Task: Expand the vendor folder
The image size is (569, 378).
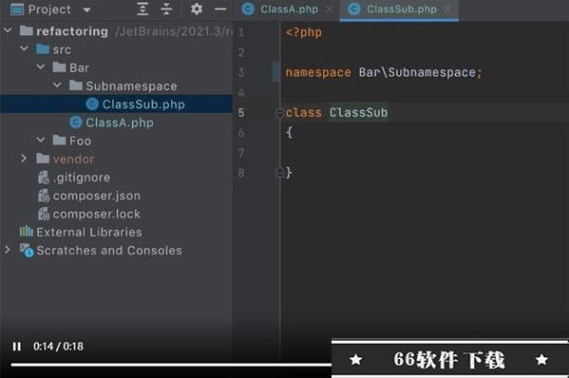Action: (24, 159)
